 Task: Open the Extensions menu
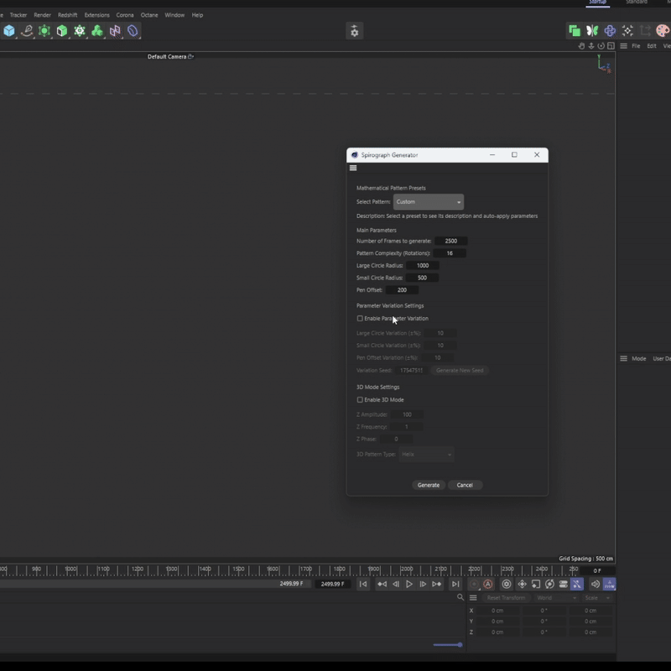point(96,15)
